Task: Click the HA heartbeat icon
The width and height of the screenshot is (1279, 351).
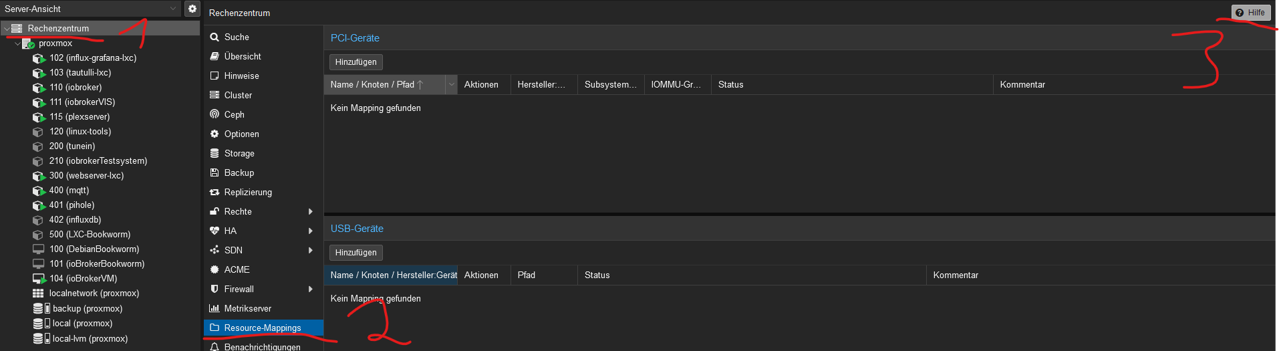Action: tap(215, 231)
